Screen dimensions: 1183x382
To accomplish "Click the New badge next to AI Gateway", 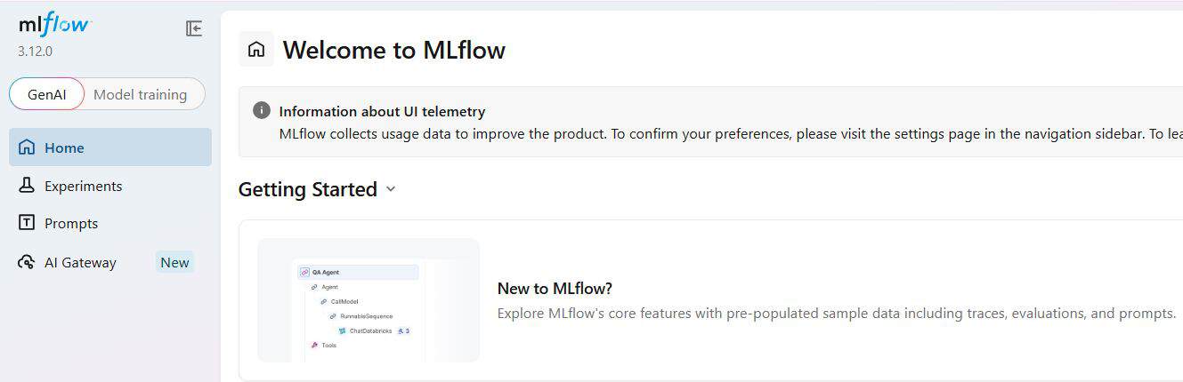I will pos(174,262).
